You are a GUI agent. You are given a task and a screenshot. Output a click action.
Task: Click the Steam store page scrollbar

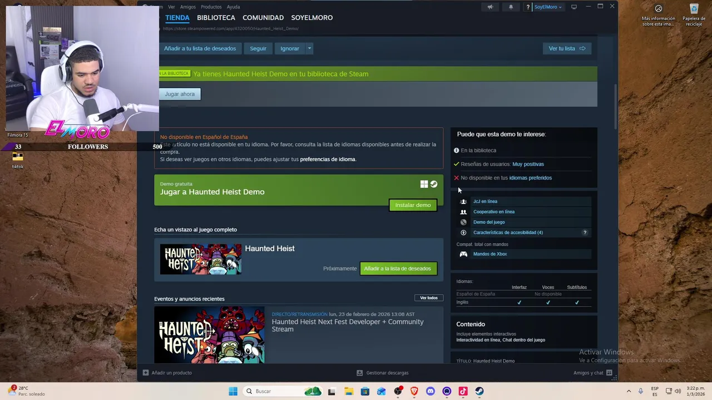615,106
